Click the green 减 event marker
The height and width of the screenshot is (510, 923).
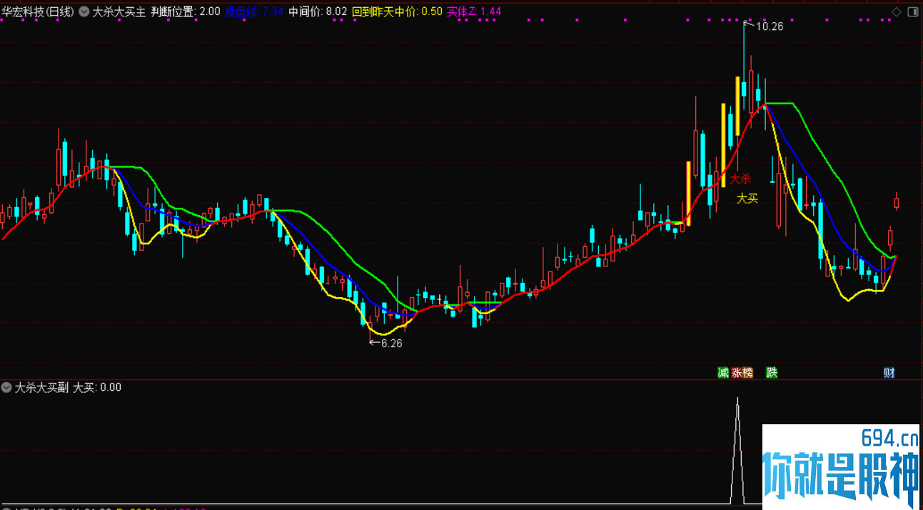[x=723, y=372]
